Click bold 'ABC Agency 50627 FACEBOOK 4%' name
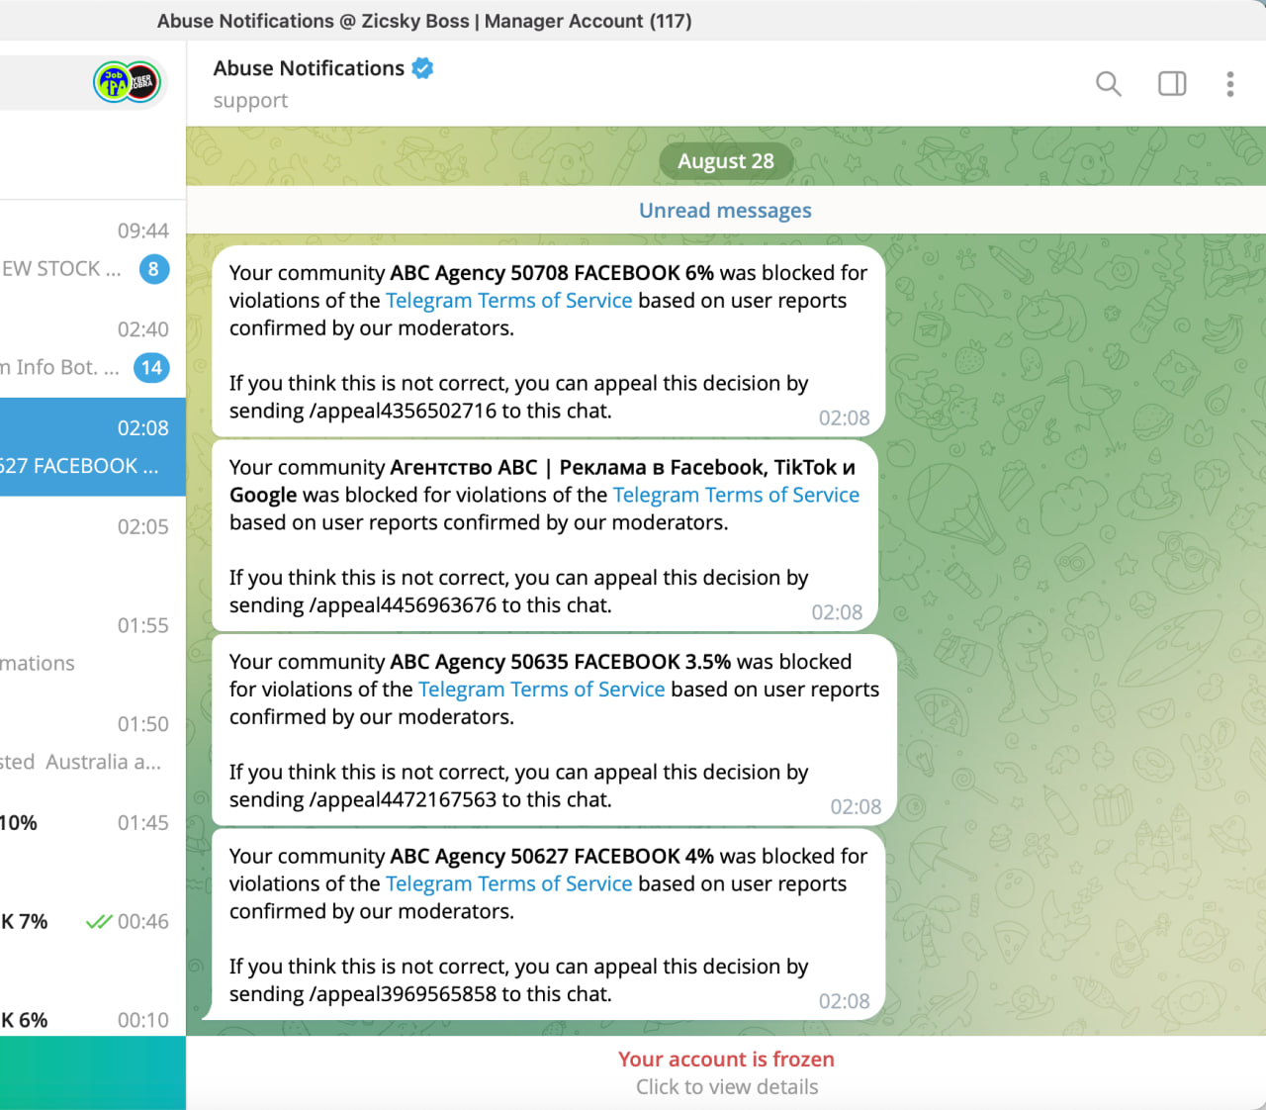Screen dimensions: 1266x1110 click(552, 857)
